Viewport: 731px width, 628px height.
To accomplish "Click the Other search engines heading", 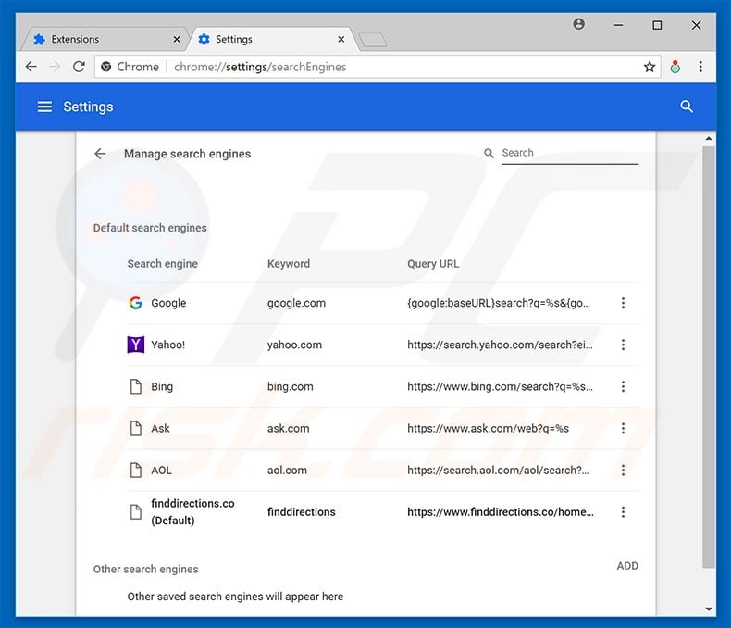I will pyautogui.click(x=145, y=570).
